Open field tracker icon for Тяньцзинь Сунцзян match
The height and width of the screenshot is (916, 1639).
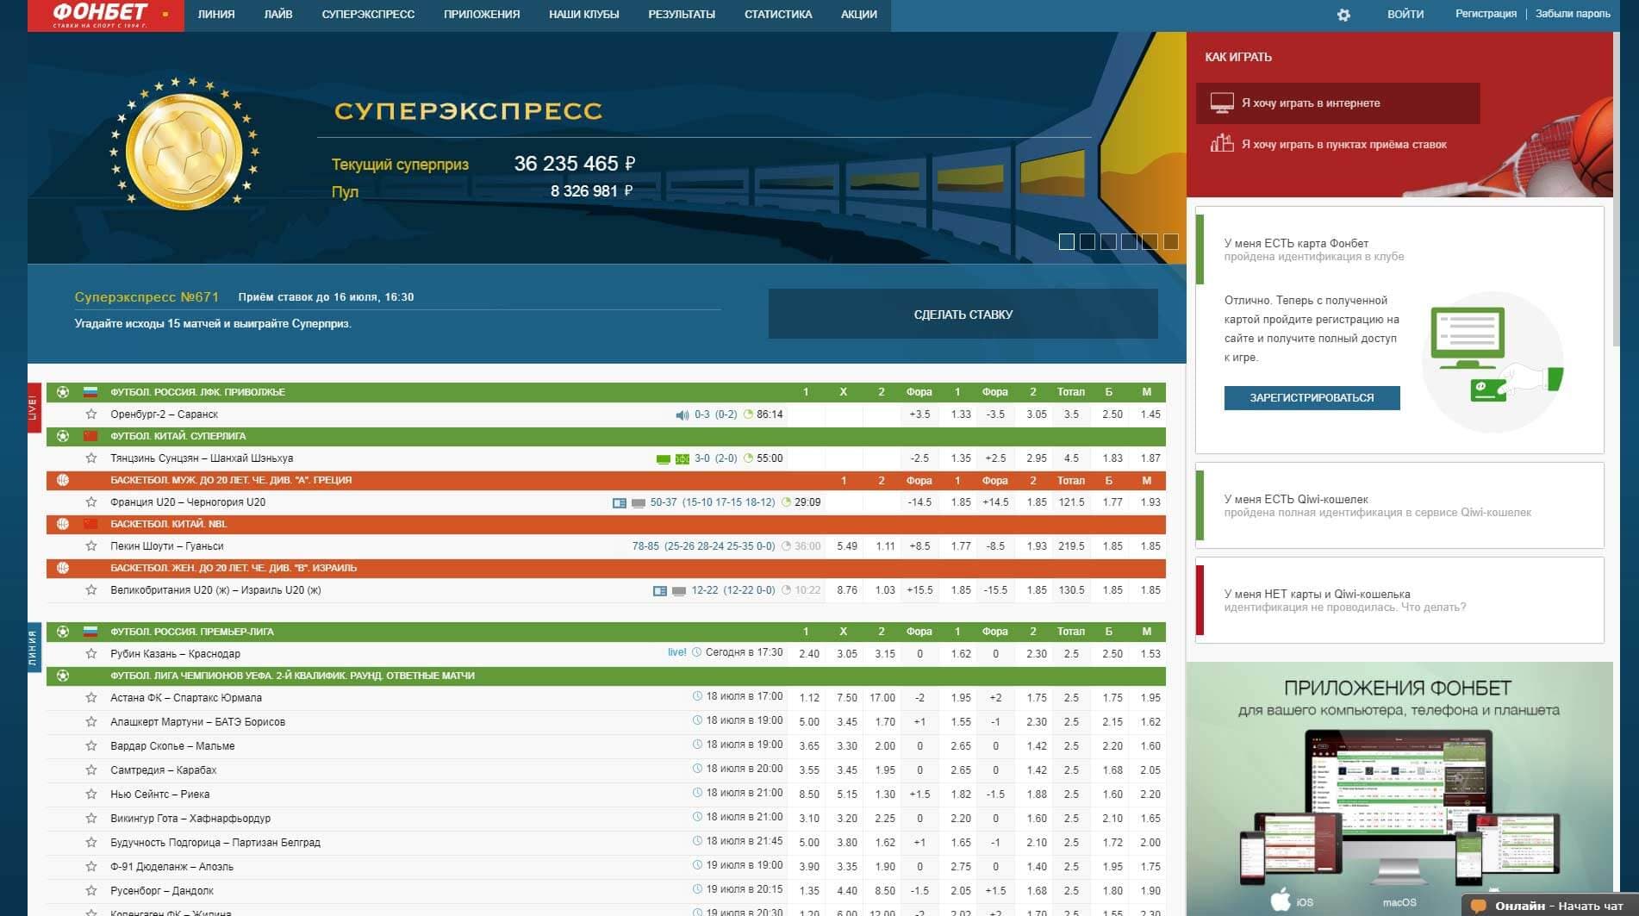[x=682, y=459]
